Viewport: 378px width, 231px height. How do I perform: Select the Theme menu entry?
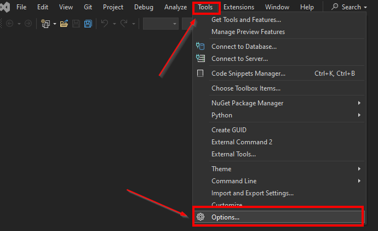279,169
